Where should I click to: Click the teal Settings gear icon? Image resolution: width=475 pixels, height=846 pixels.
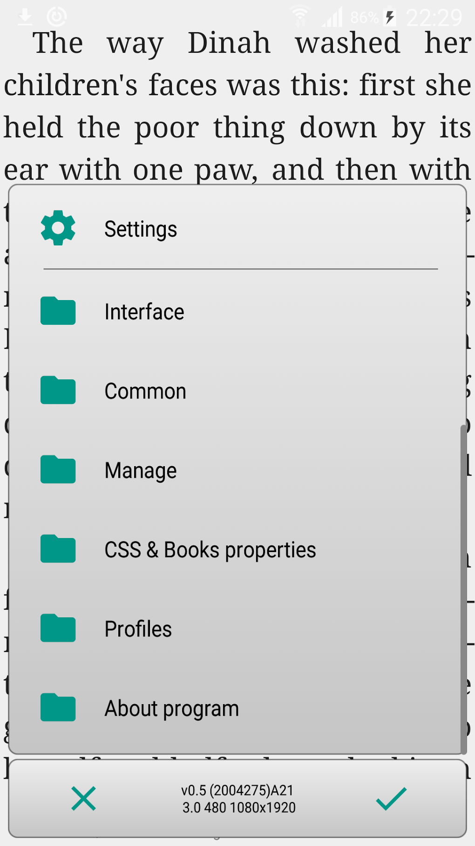tap(58, 228)
